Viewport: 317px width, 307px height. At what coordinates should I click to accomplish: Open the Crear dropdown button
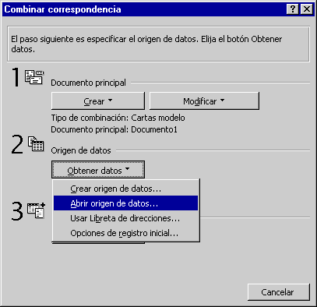[x=98, y=101]
